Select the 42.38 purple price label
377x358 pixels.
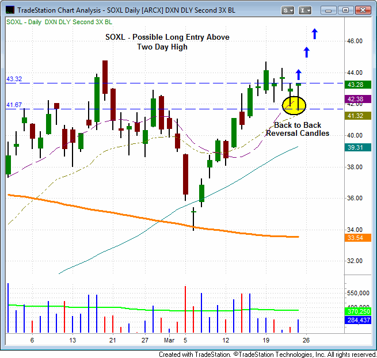(359, 99)
